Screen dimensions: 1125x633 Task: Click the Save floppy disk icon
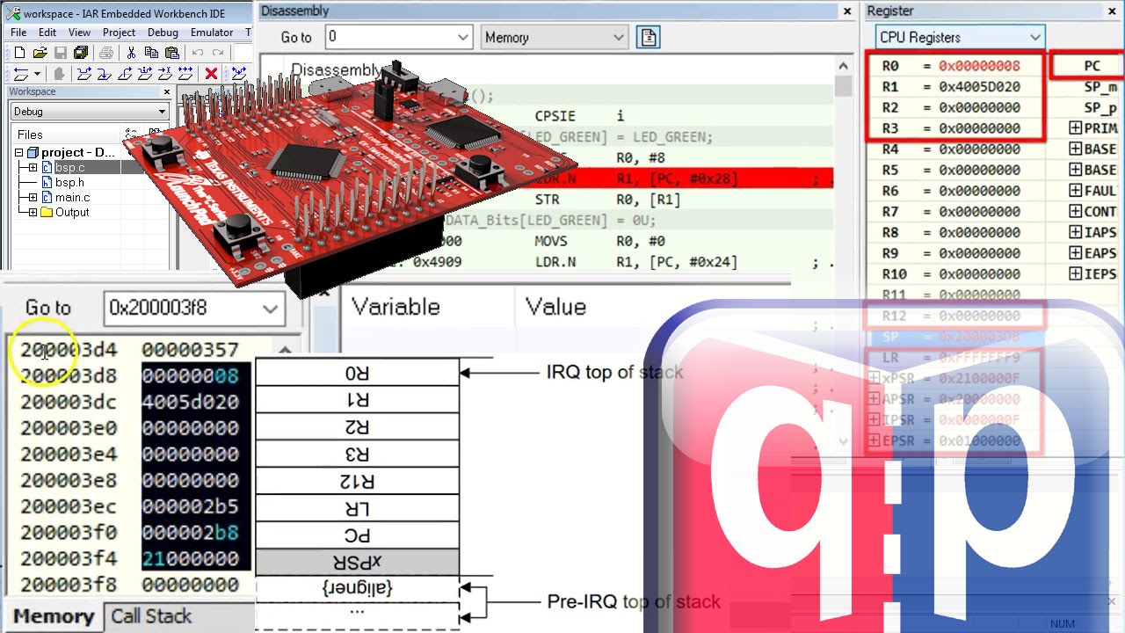61,53
